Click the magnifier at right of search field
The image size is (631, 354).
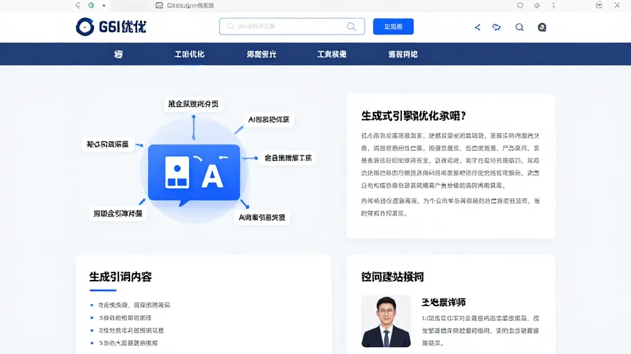[351, 26]
